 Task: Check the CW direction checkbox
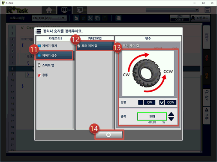click(141, 102)
